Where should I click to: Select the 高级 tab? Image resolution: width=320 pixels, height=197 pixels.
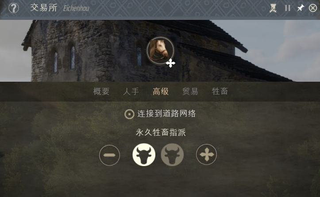pyautogui.click(x=161, y=91)
